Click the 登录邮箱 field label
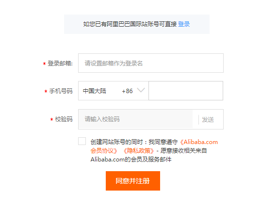The image size is (262, 209). pos(60,64)
